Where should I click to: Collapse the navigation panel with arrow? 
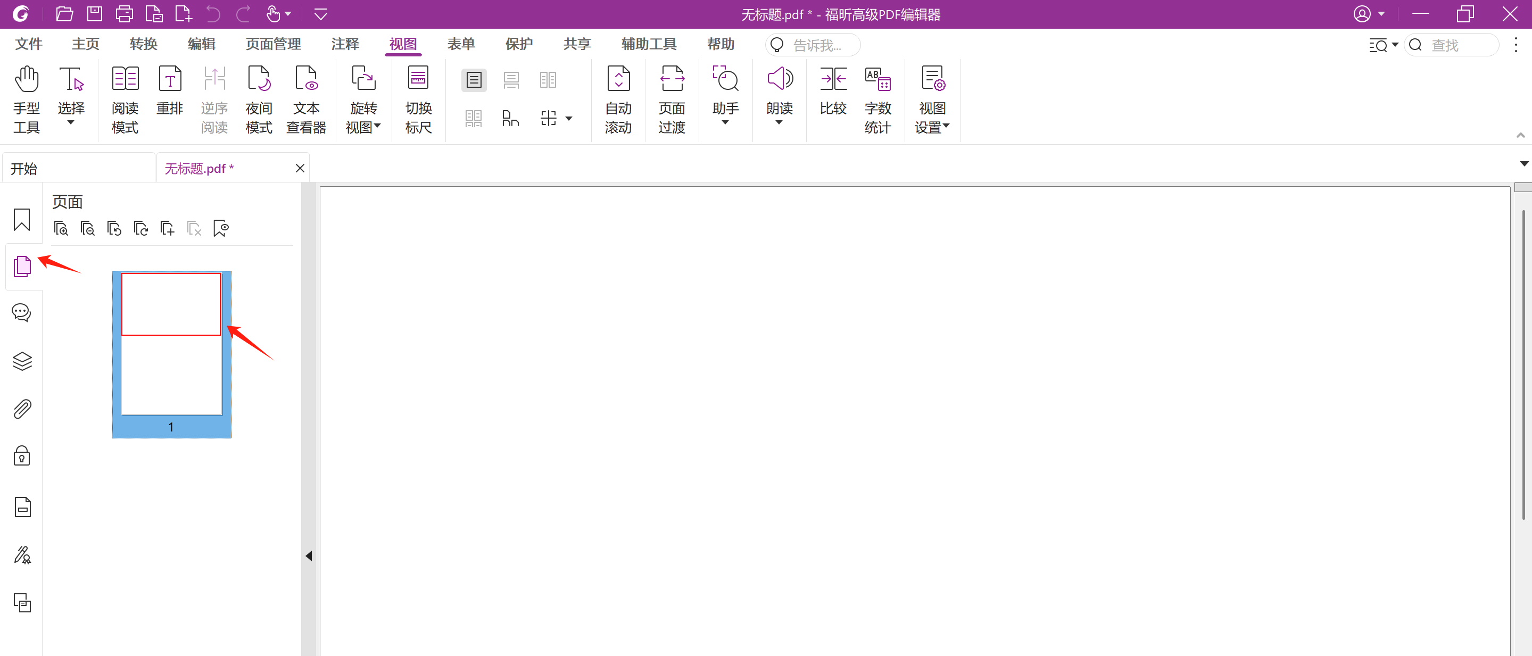point(309,555)
